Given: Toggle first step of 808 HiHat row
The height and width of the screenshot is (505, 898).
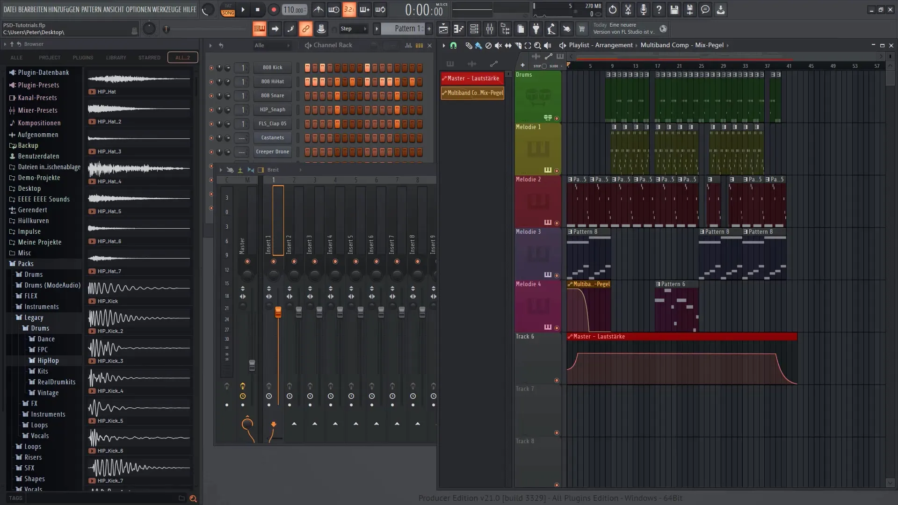Looking at the screenshot, I should click(x=307, y=82).
